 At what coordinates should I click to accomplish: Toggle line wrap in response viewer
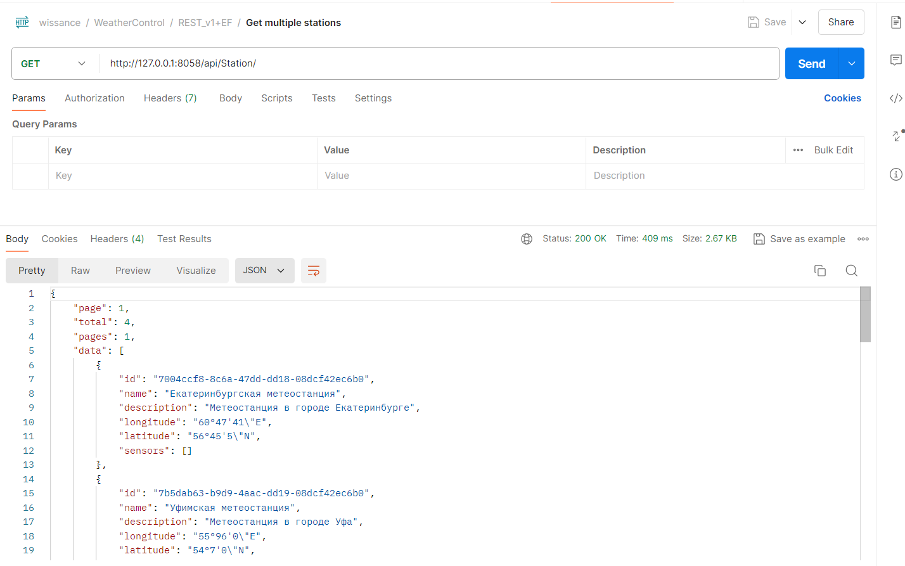coord(313,271)
